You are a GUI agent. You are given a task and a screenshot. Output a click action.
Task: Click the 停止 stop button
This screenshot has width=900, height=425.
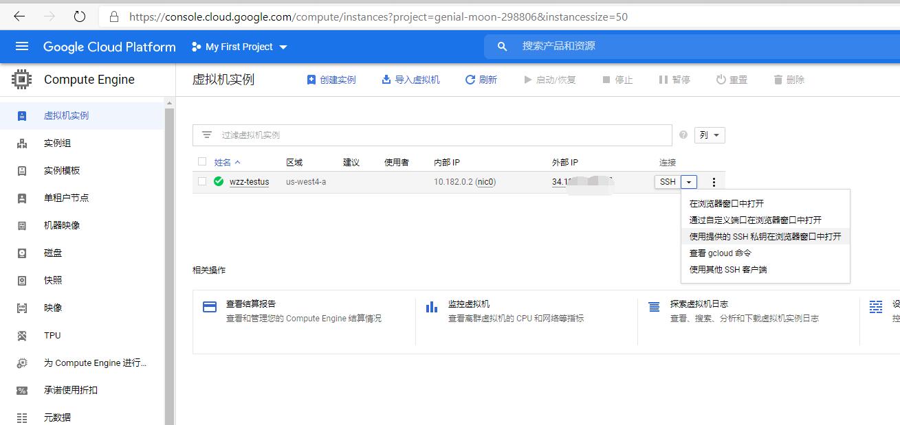[x=617, y=80]
